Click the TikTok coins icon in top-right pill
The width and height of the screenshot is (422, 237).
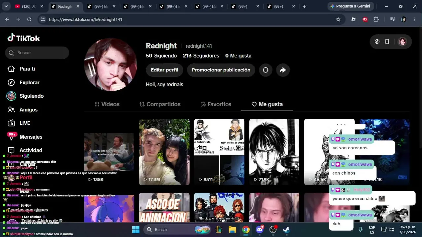tap(377, 42)
